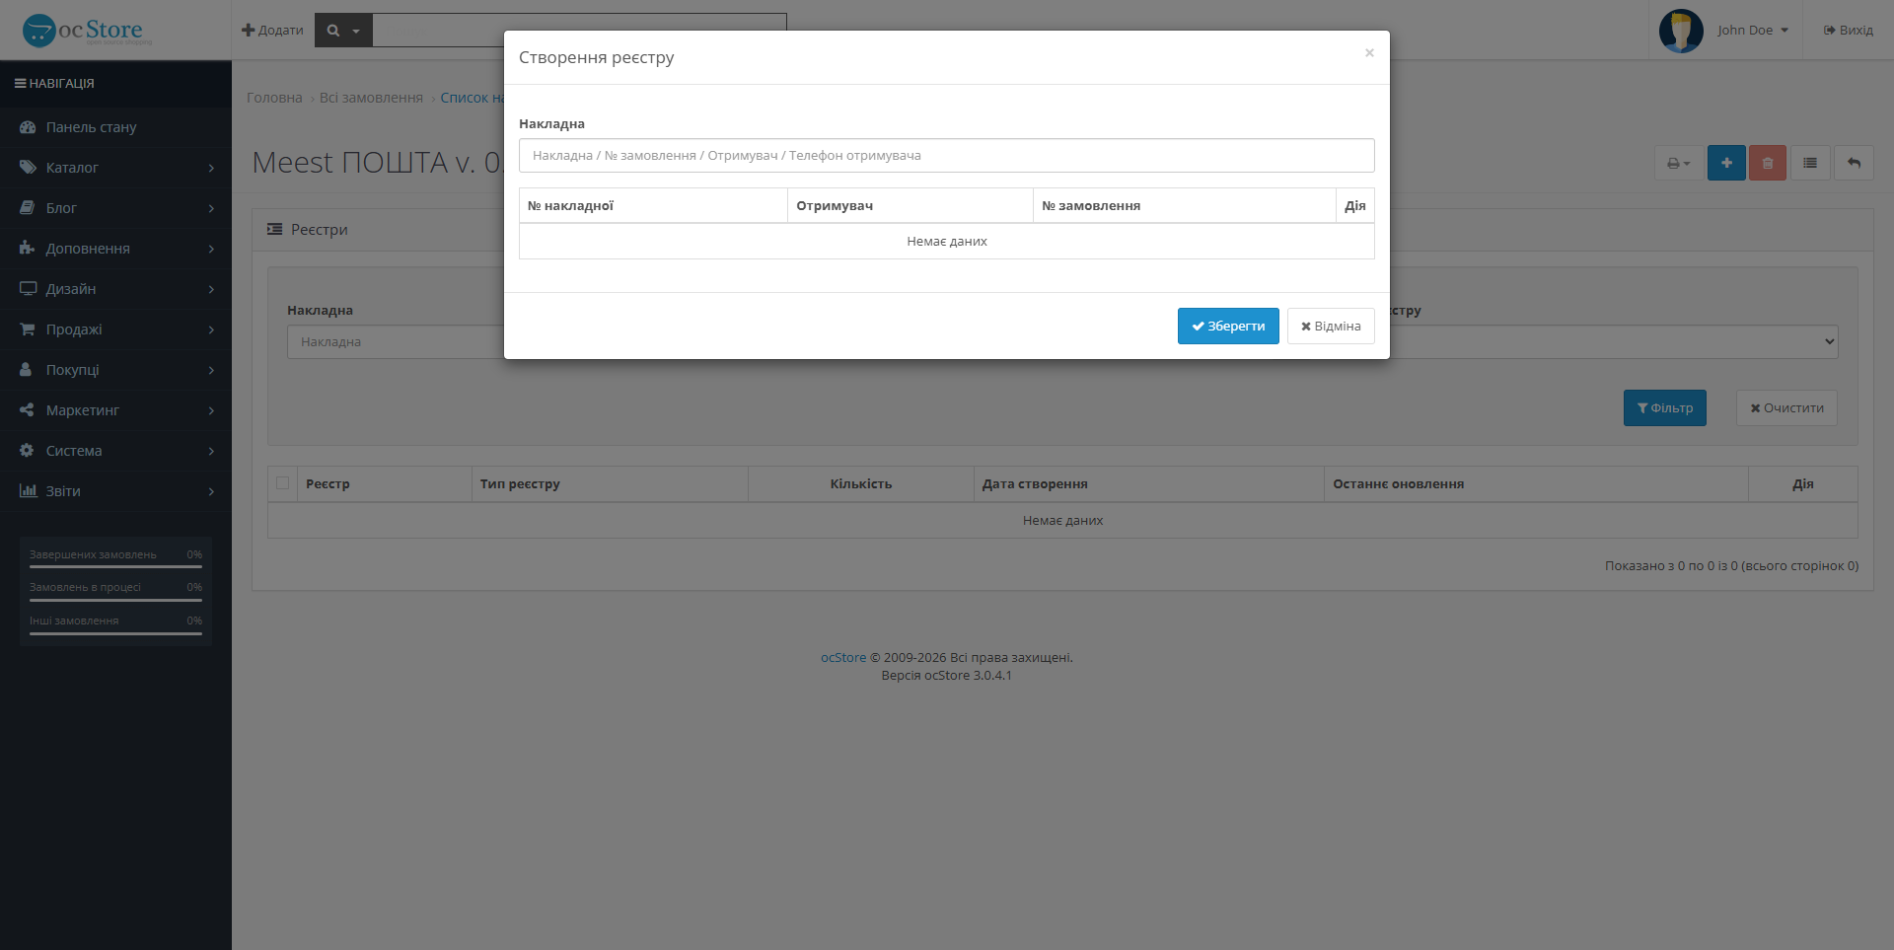Click Відміна button in dialog
Viewport: 1894px width, 950px height.
[x=1331, y=327]
